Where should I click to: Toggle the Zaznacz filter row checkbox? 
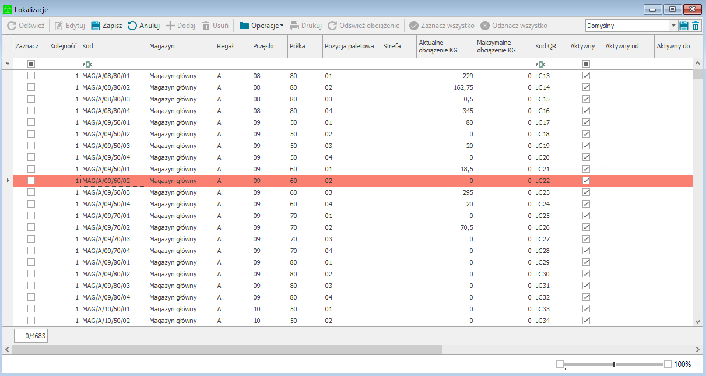point(31,64)
